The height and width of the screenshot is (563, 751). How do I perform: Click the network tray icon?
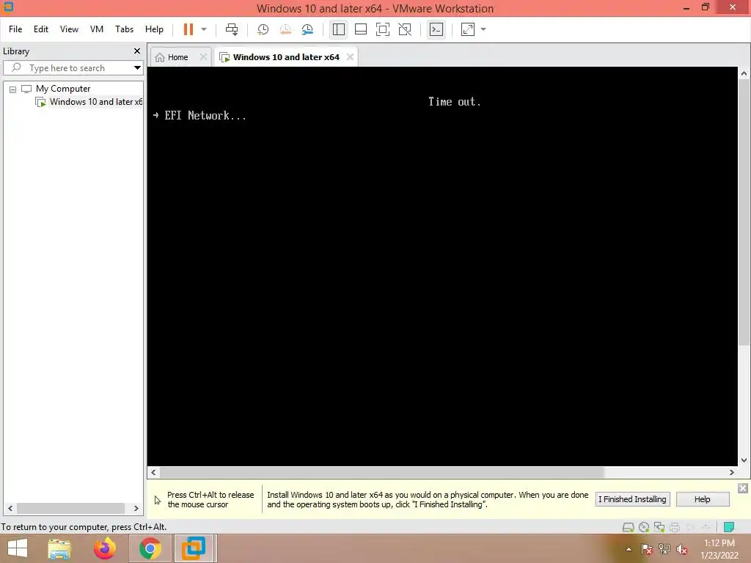click(664, 549)
